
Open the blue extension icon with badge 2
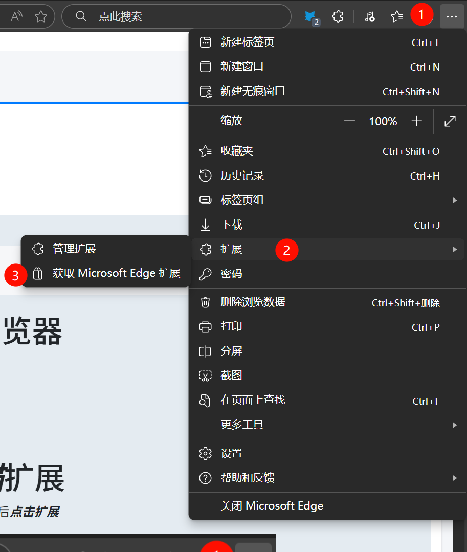click(310, 17)
